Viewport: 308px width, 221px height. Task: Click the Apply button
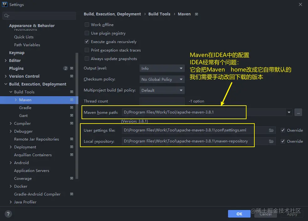(292, 214)
